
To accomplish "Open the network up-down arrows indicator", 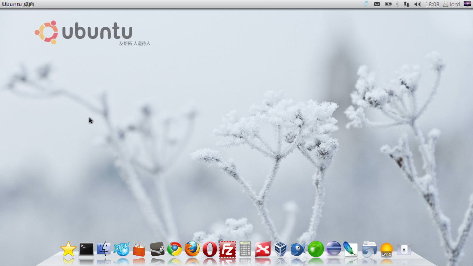I will [407, 4].
